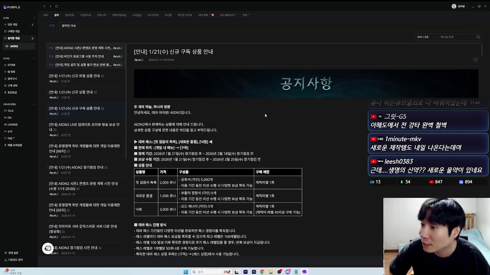
Task: Open the 제목+내용 search scope dropdown
Action: (x=426, y=37)
